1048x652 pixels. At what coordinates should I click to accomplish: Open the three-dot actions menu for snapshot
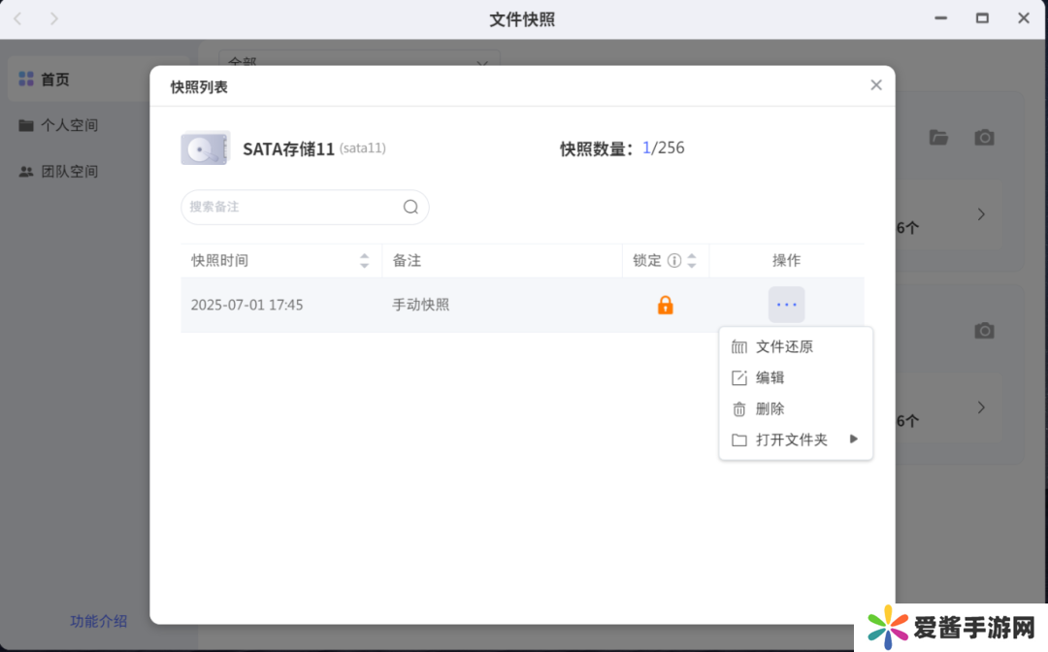786,305
